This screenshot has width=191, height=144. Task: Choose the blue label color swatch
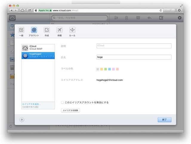110,69
